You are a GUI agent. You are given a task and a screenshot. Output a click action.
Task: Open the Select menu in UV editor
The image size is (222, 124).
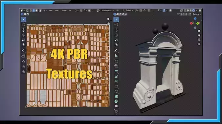coord(57,10)
